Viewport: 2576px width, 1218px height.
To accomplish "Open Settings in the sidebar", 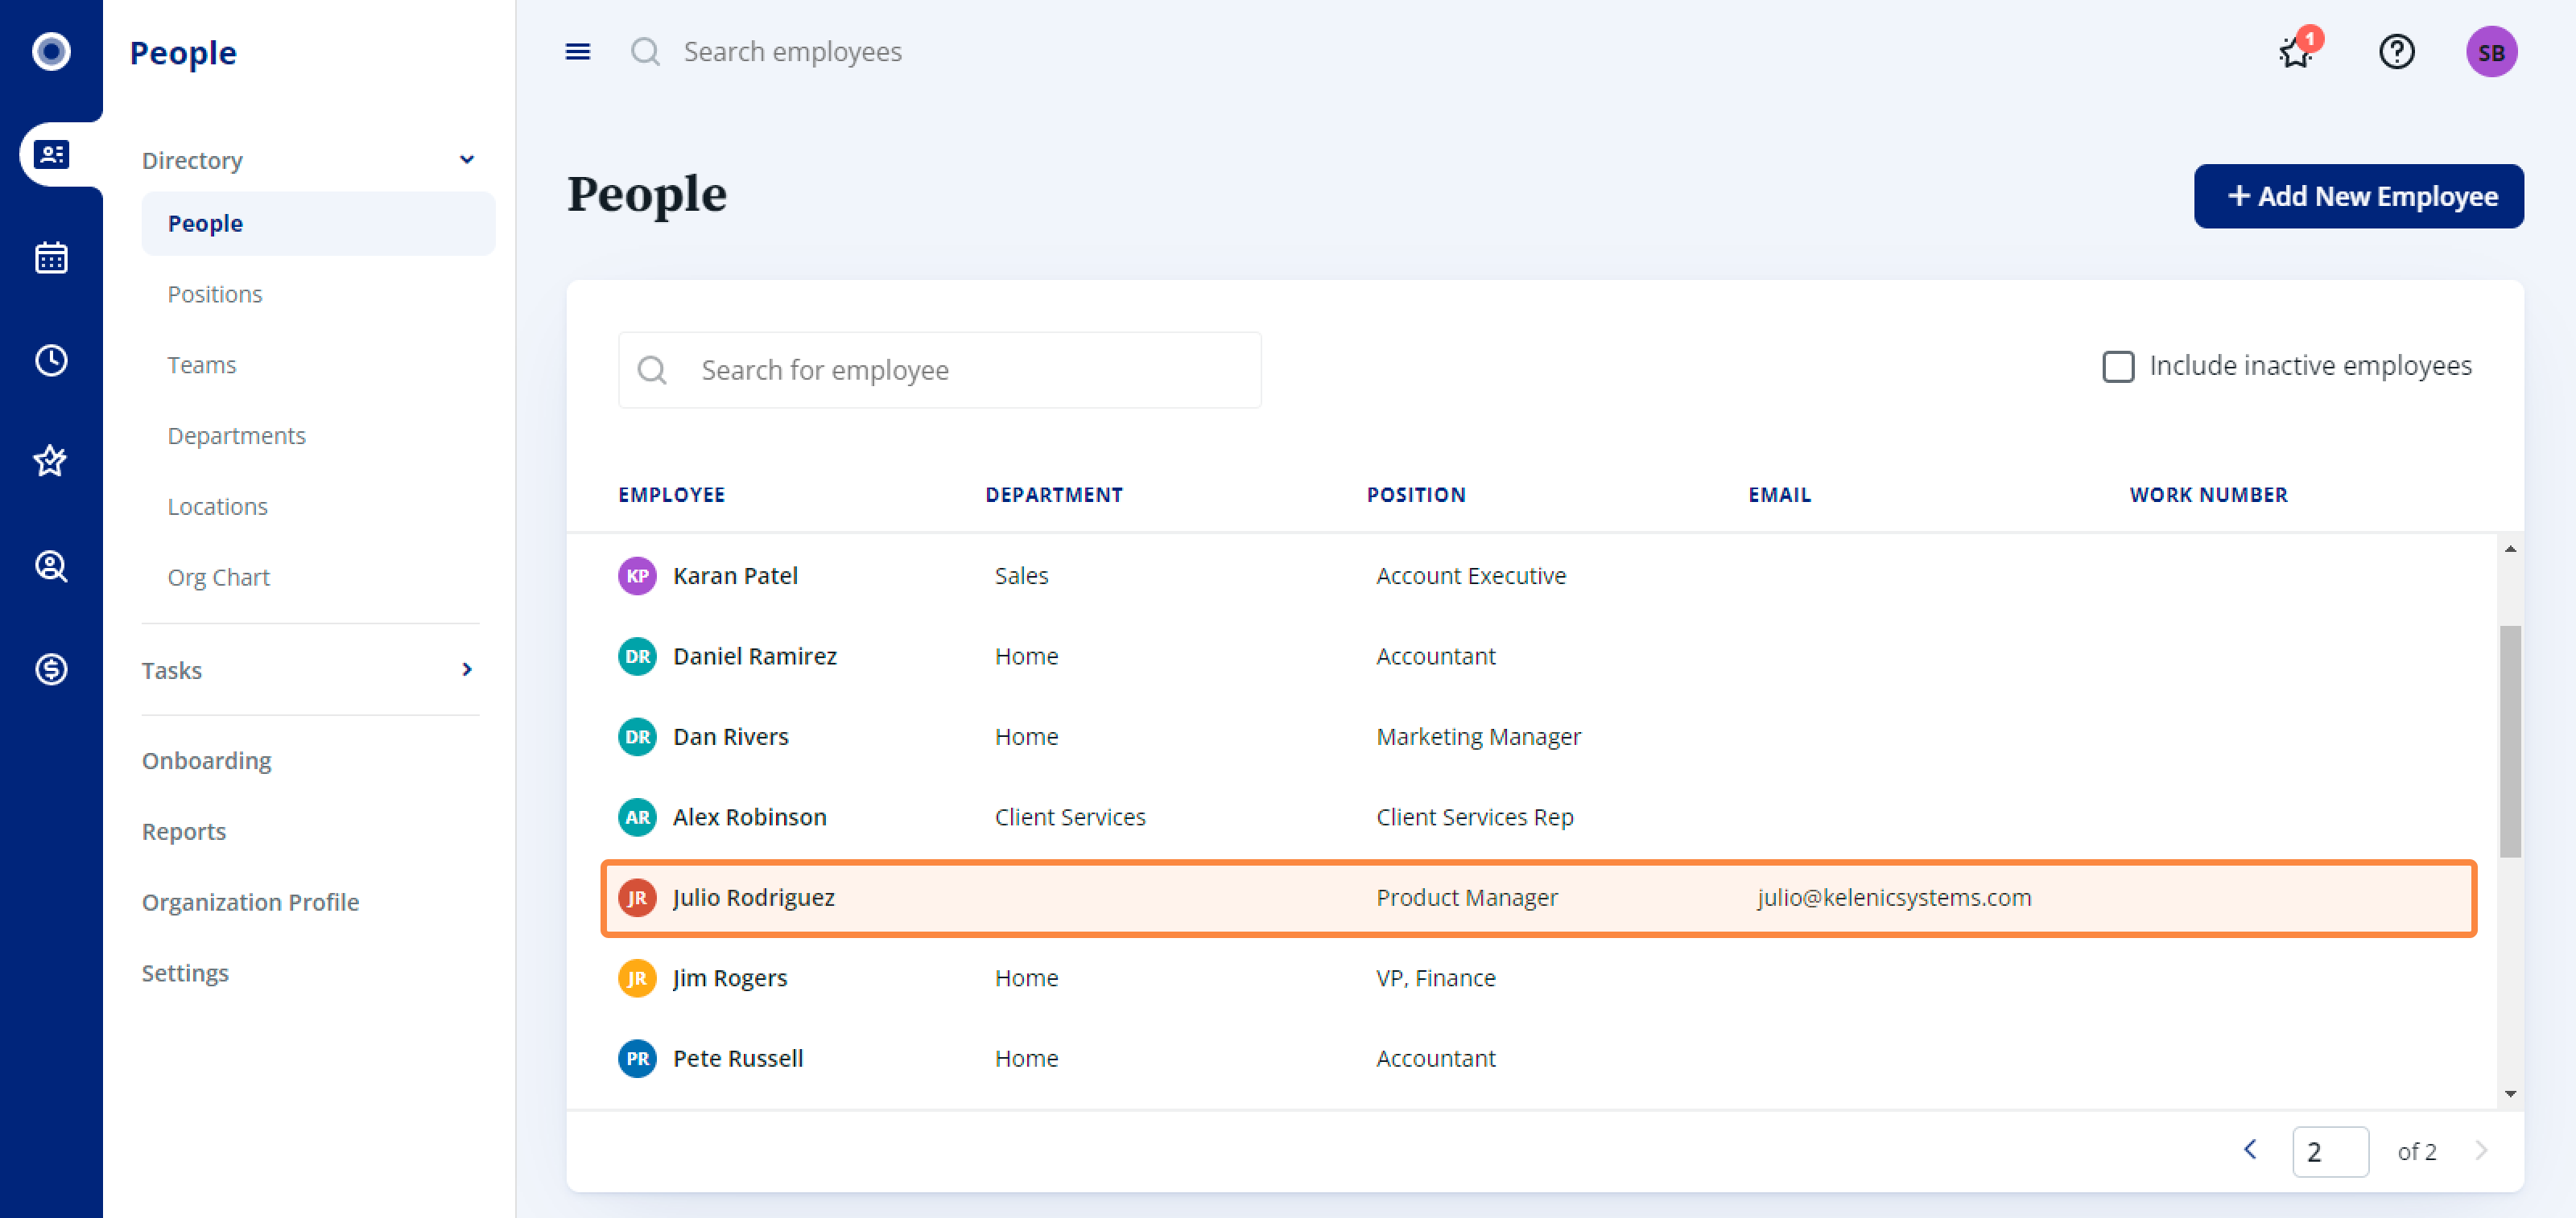I will [185, 973].
